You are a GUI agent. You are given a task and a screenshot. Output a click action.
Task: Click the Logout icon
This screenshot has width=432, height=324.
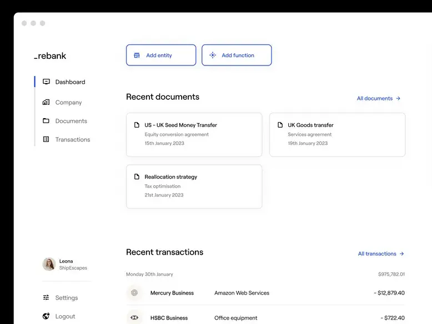pos(46,316)
